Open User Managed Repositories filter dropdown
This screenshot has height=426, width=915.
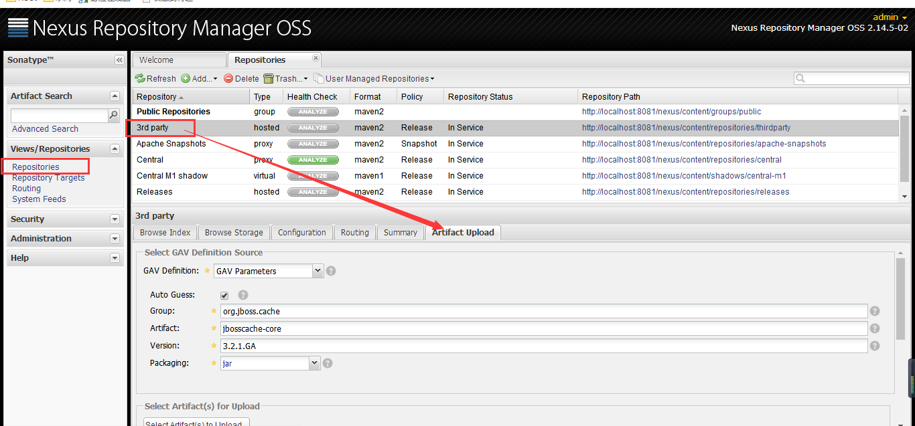374,78
